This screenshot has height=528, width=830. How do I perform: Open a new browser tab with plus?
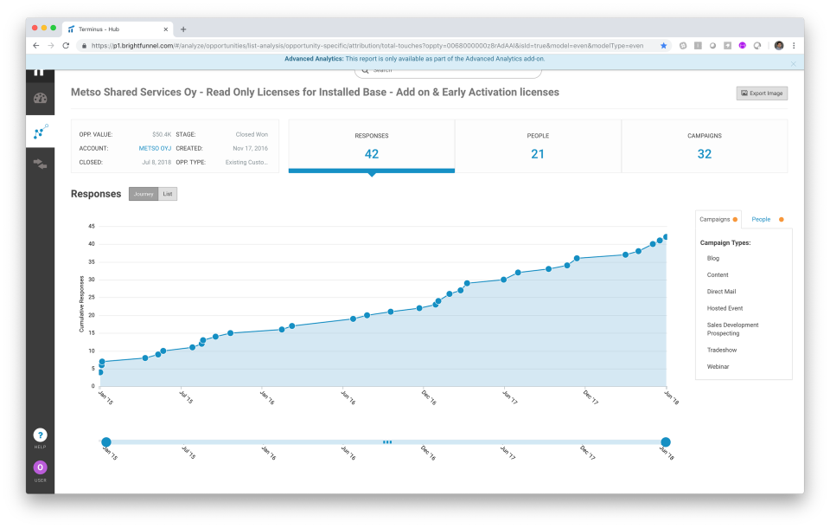[x=183, y=29]
